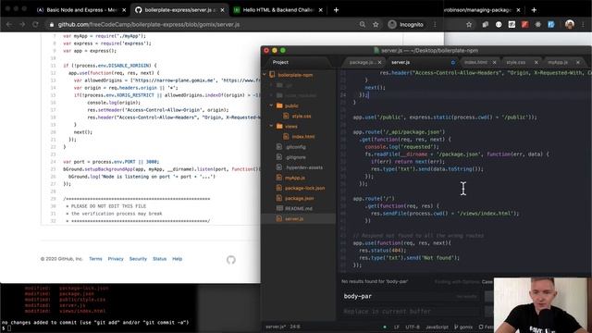
Task: Click cursor position 24:6 in status bar
Action: 295,327
